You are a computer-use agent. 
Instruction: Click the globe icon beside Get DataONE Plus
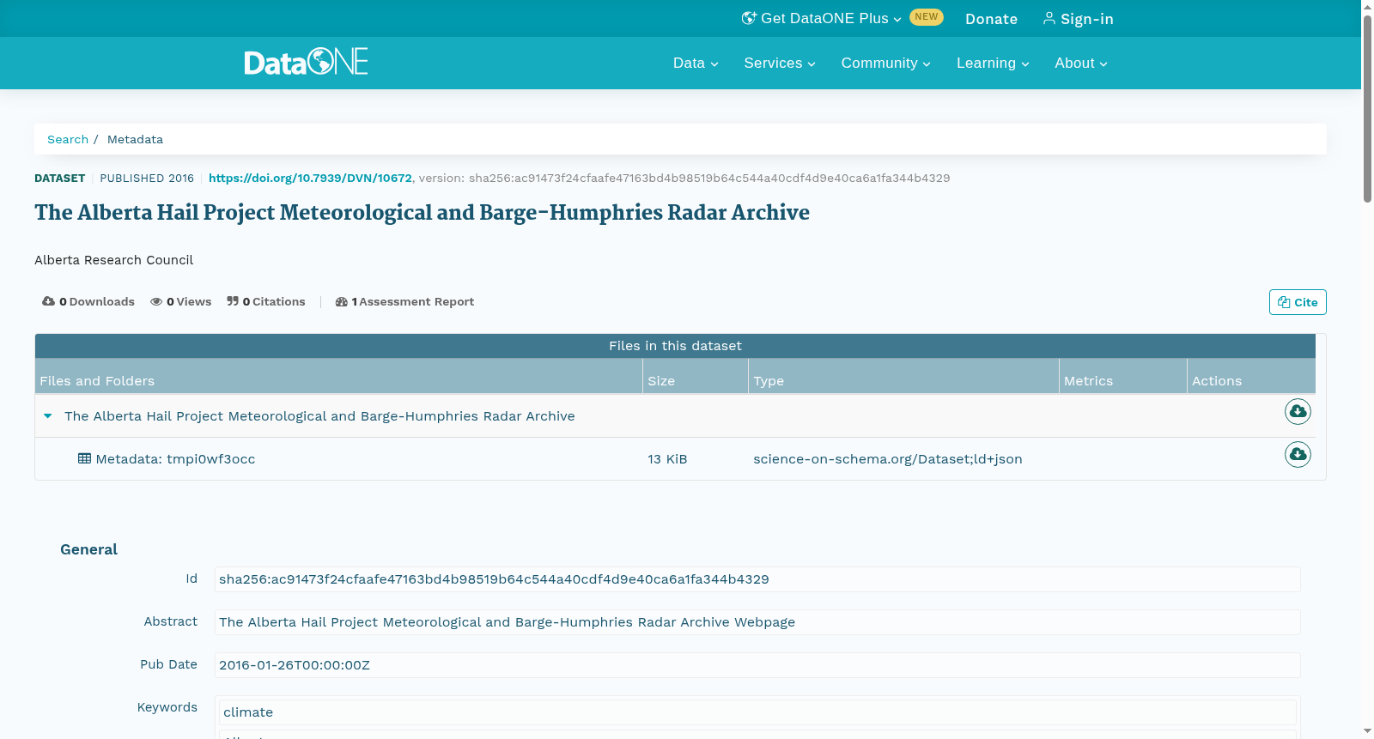(x=749, y=18)
